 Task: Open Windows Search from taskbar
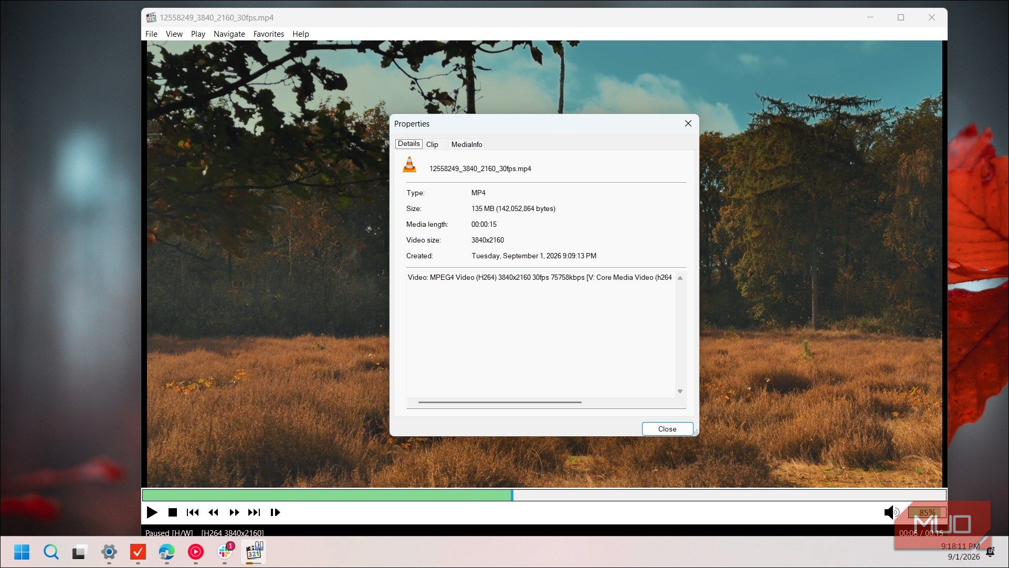pyautogui.click(x=51, y=552)
